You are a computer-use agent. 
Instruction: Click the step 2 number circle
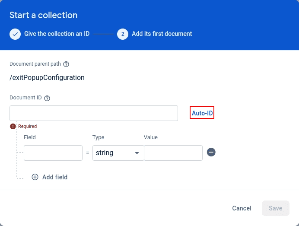[123, 34]
